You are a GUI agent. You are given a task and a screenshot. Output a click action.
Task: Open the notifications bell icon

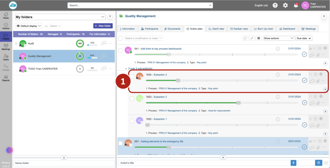pyautogui.click(x=295, y=5)
